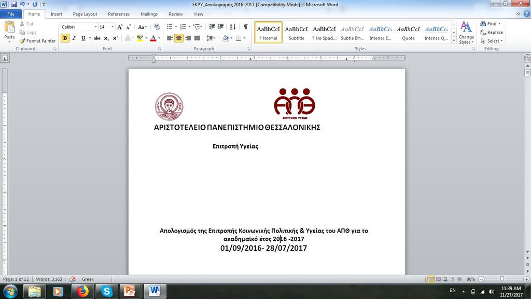Open Font name dropdown Calibri
531x299 pixels.
[x=96, y=27]
